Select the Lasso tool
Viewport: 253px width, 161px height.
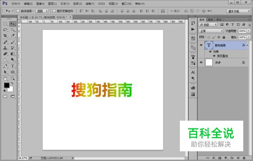pyautogui.click(x=5, y=30)
